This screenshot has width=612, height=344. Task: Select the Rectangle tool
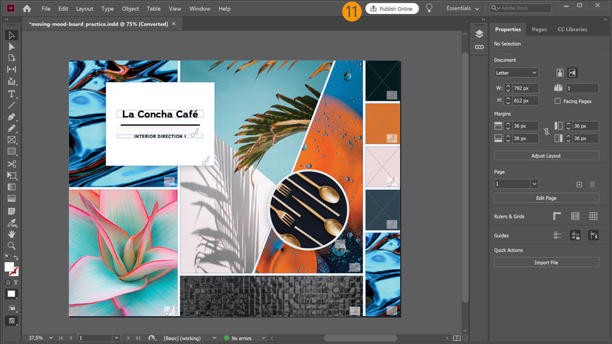11,152
